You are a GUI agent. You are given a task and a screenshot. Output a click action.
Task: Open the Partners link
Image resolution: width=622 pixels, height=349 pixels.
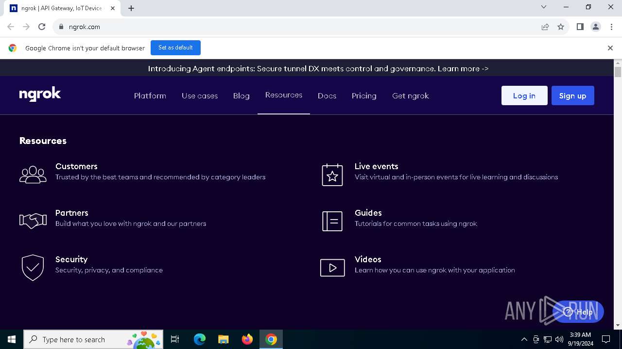coord(72,213)
